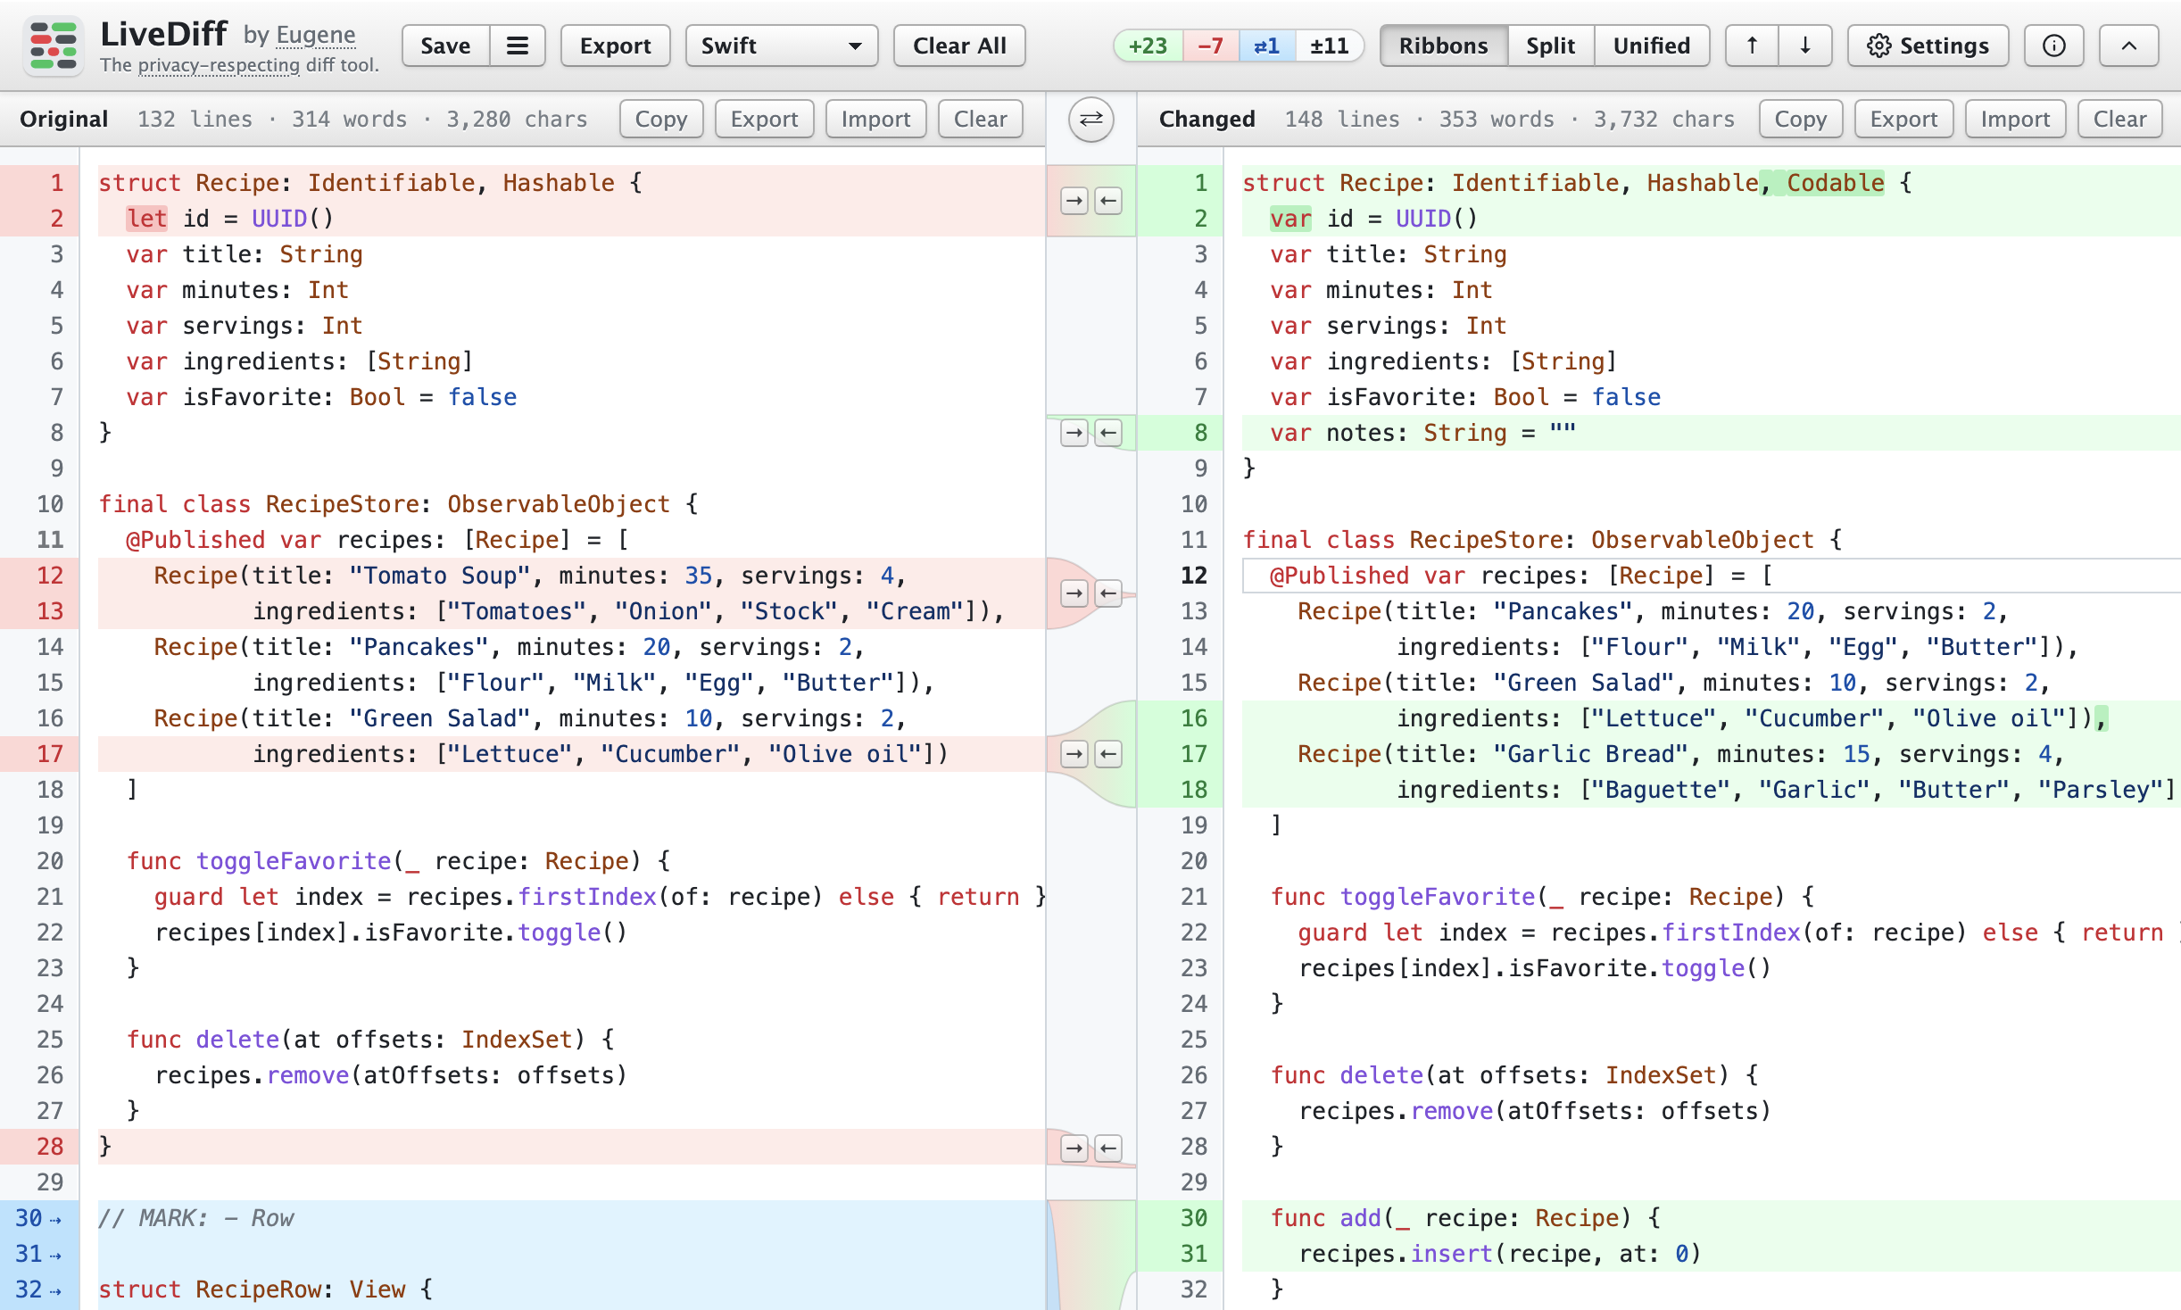Screen dimensions: 2181x1310
Task: Switch to Unified view mode
Action: click(1652, 46)
